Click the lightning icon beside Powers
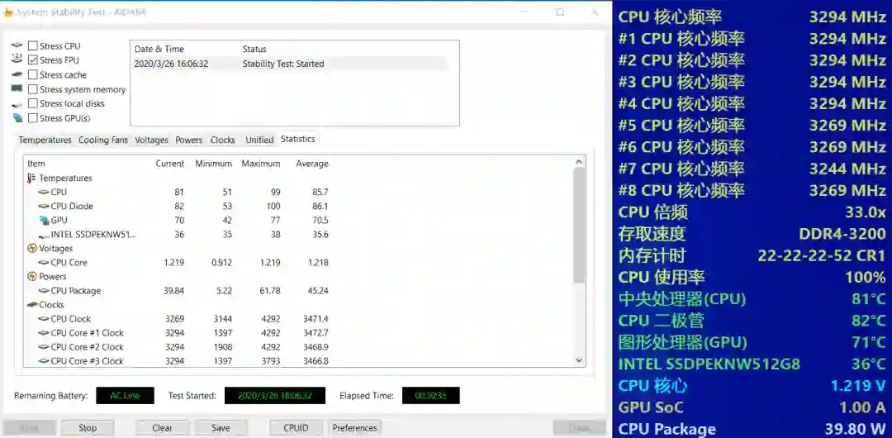This screenshot has height=438, width=892. [32, 277]
